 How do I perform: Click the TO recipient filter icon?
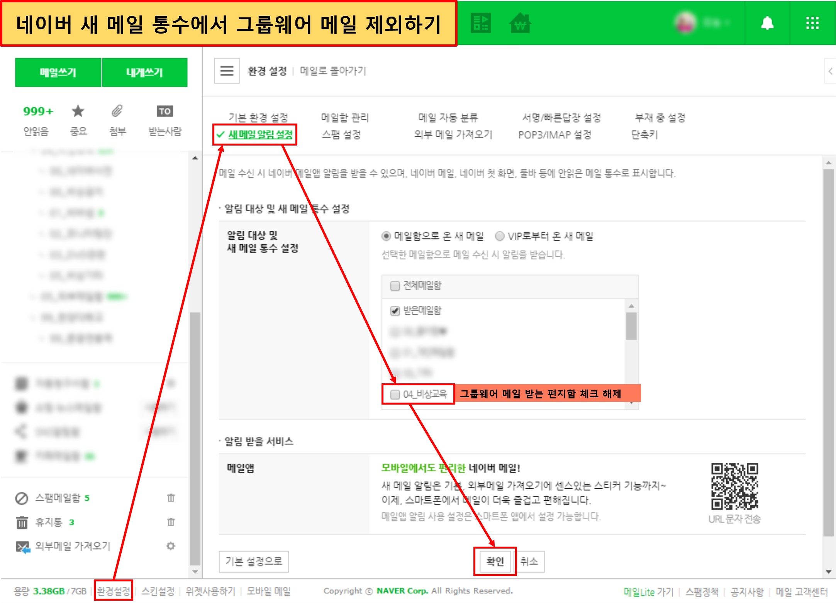164,111
